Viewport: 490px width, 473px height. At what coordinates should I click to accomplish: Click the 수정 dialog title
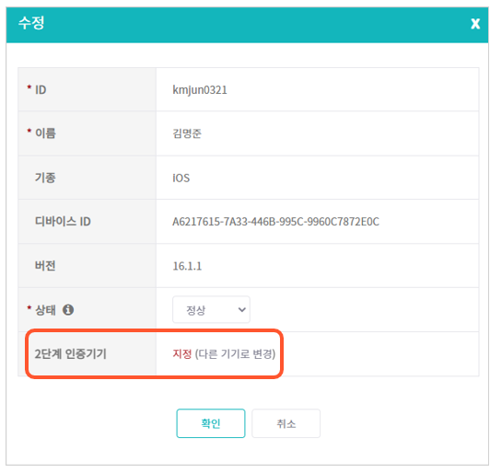pos(31,23)
